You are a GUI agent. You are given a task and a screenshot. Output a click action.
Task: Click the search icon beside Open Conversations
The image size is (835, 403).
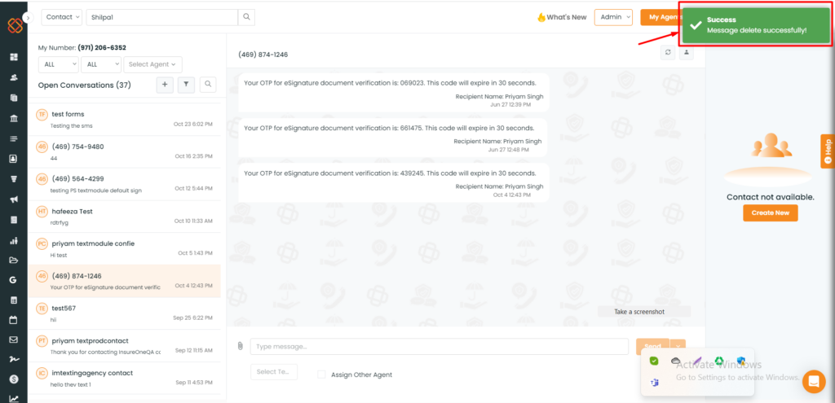click(208, 85)
